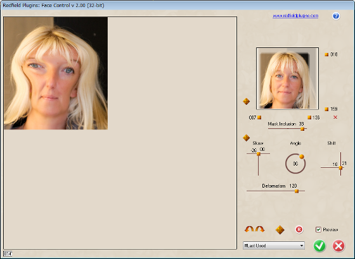Click the red reset B icon
Viewport: 355px width, 259px height.
pos(299,230)
